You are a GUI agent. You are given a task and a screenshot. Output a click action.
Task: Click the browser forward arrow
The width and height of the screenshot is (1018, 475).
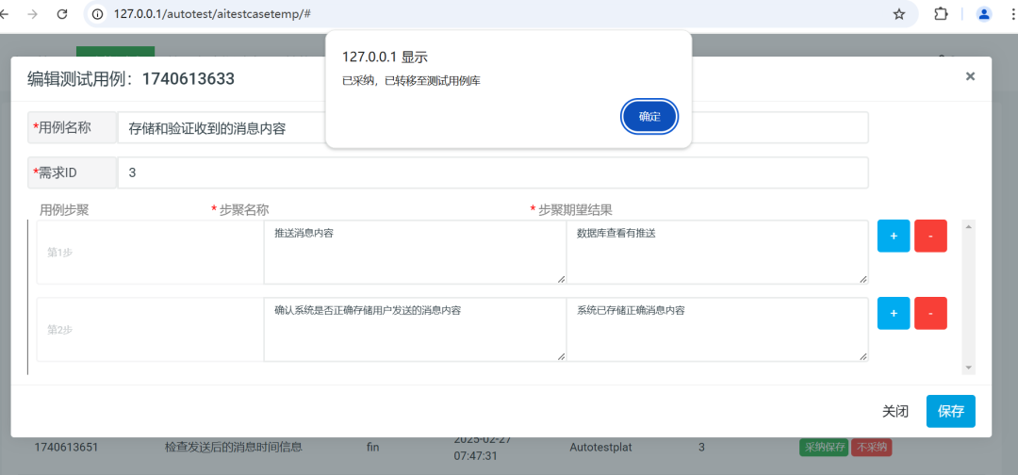pyautogui.click(x=32, y=13)
